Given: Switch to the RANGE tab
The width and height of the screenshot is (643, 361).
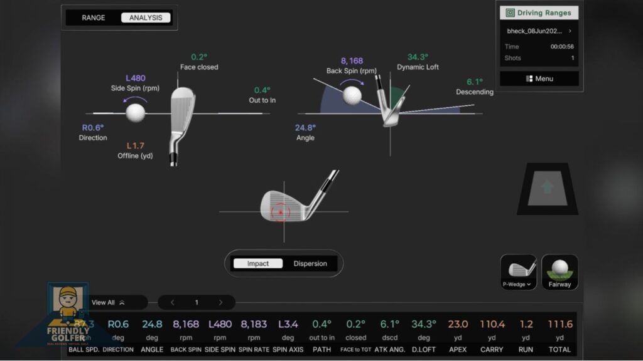Looking at the screenshot, I should [x=94, y=18].
